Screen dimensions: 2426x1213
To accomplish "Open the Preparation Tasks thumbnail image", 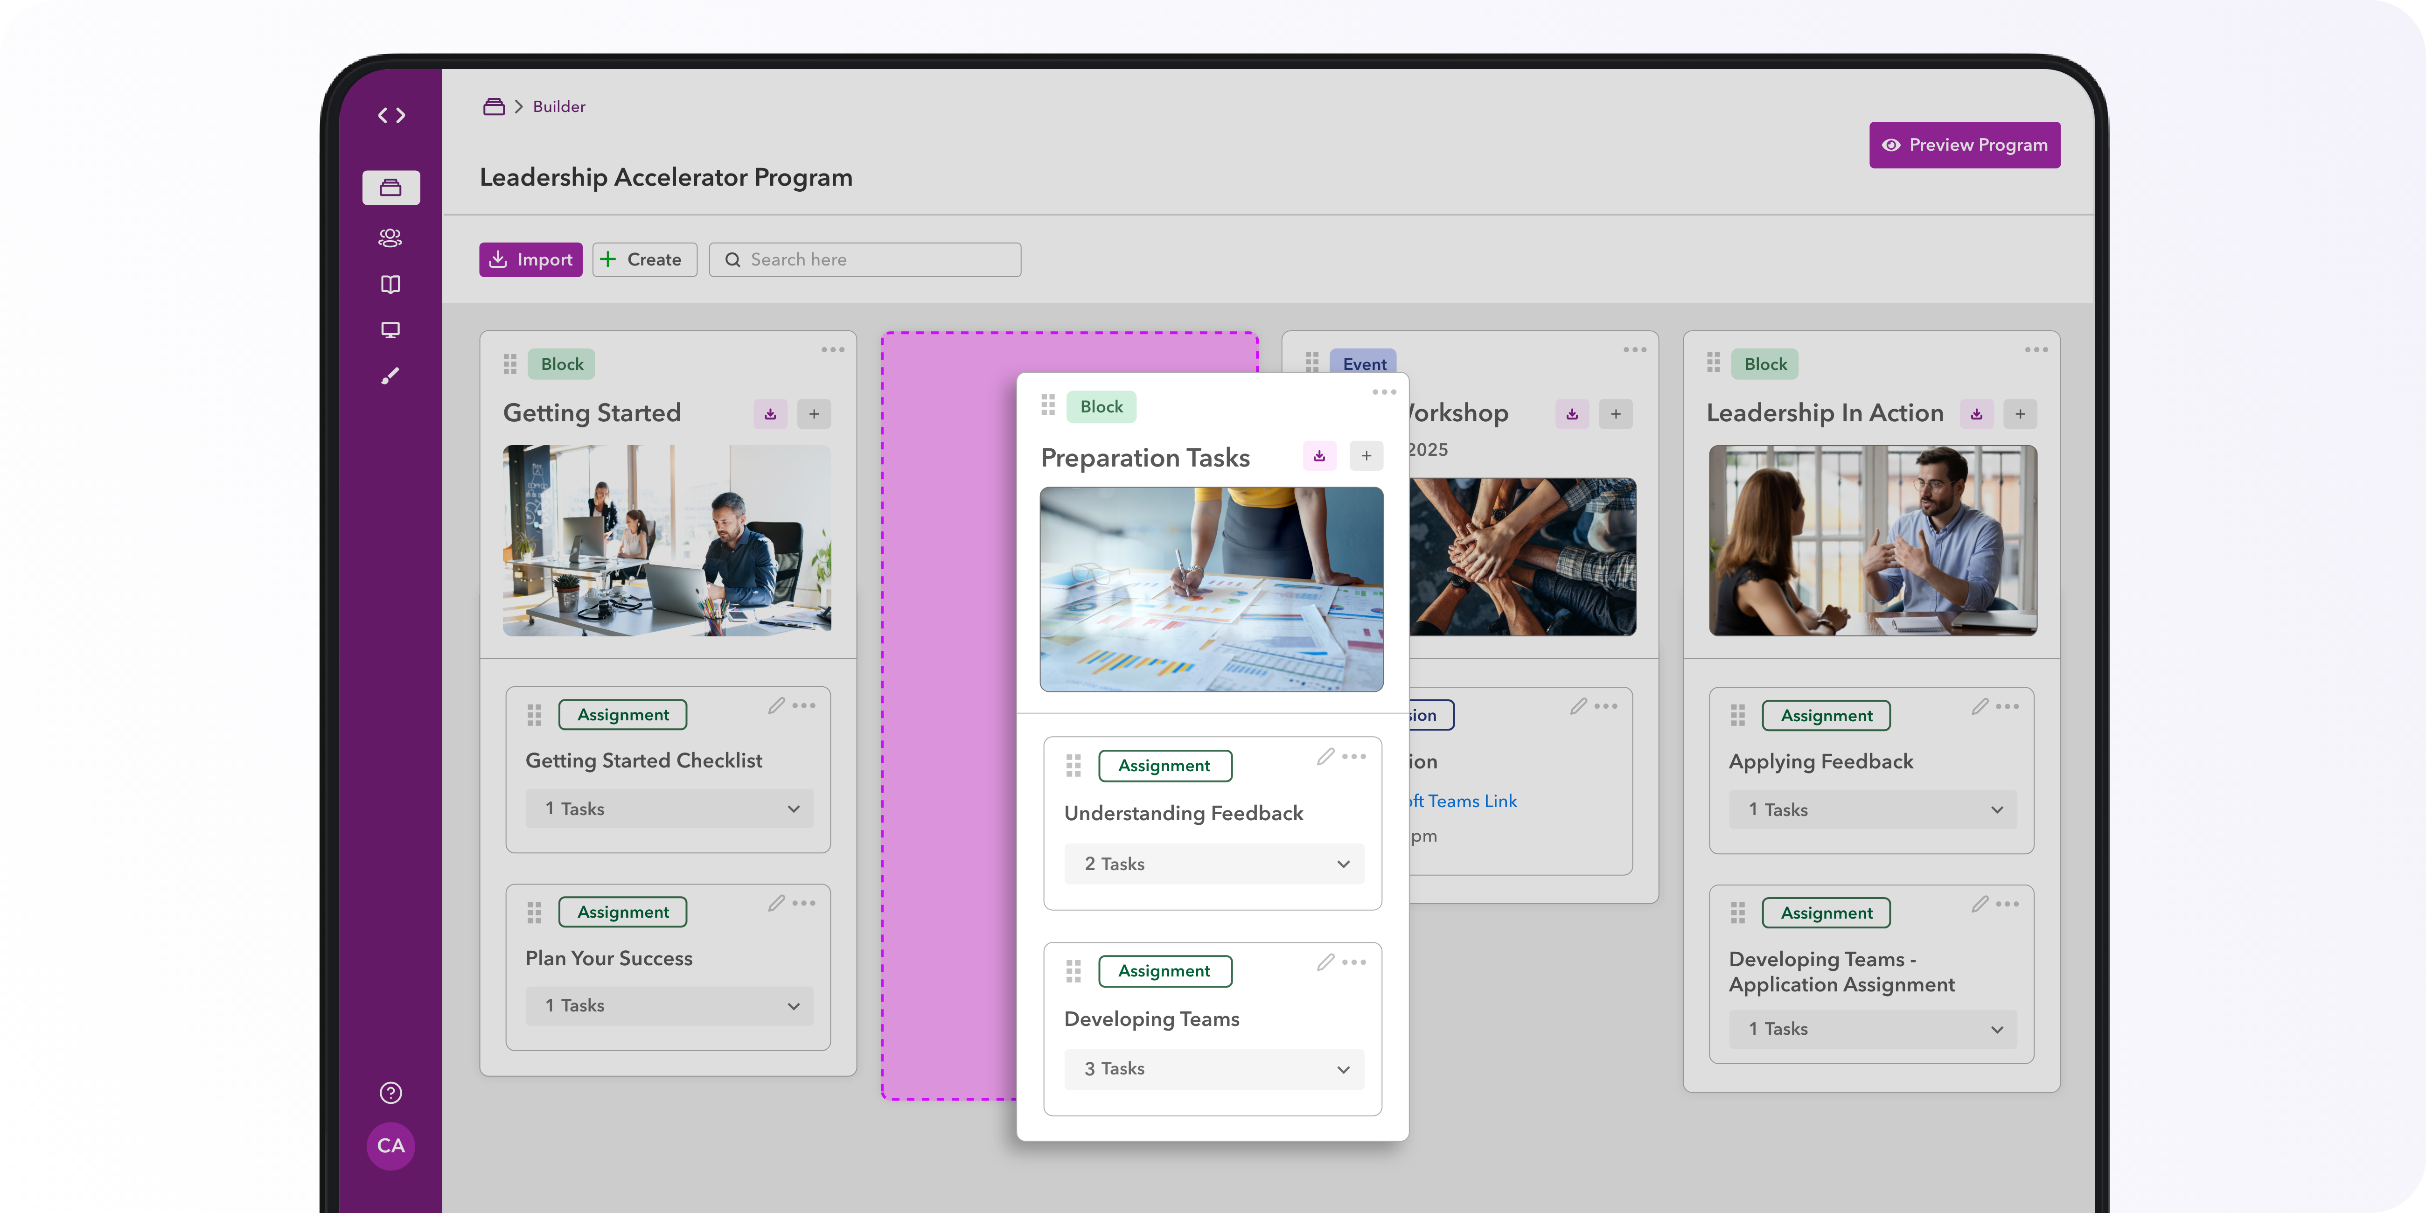I will (1211, 590).
